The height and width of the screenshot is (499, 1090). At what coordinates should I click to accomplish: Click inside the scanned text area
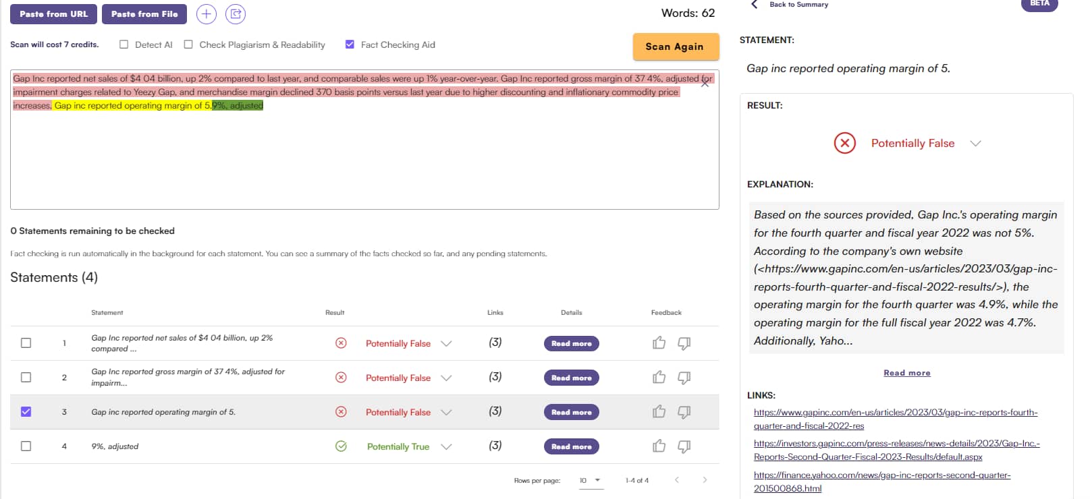[x=364, y=162]
